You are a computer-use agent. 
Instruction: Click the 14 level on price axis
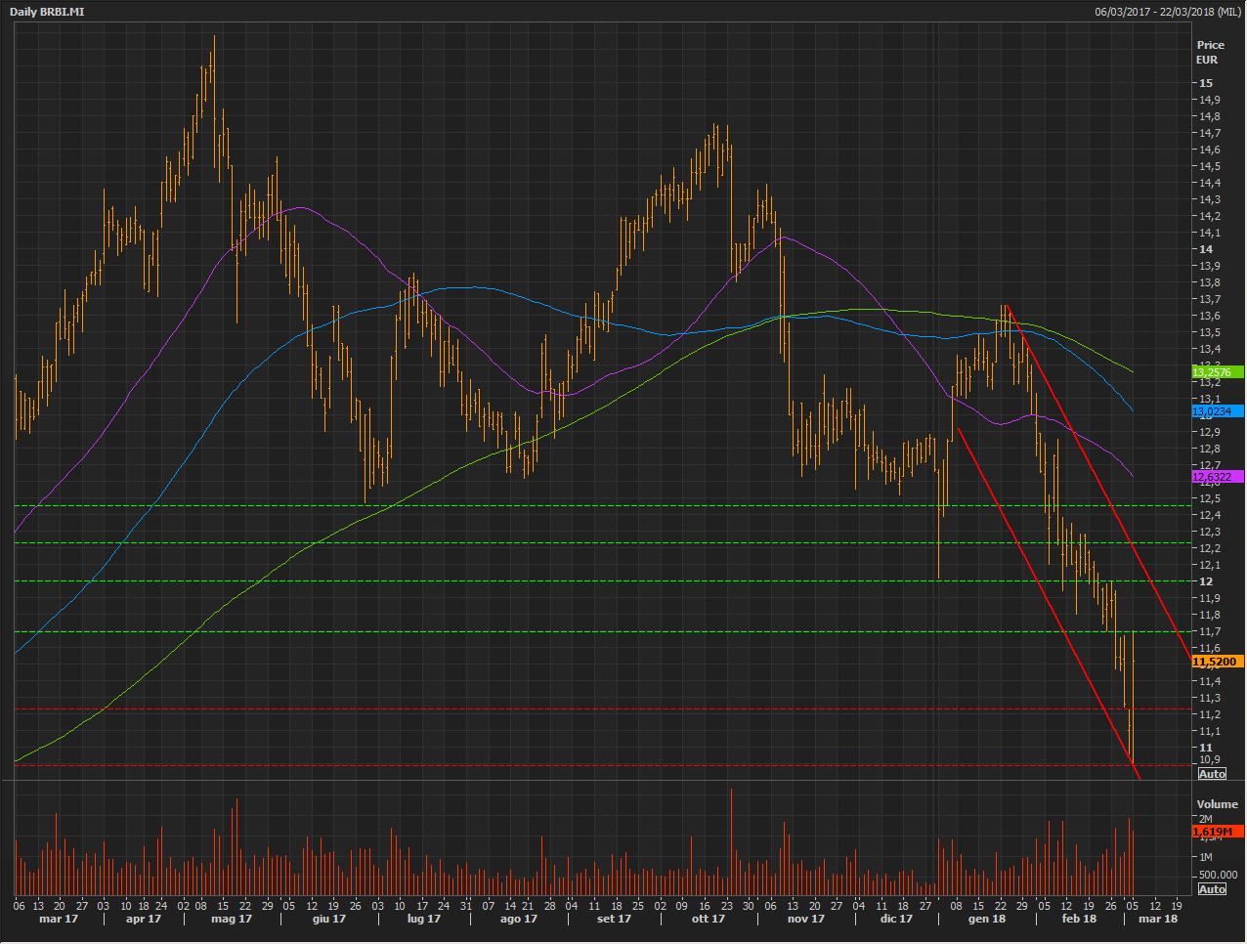click(x=1206, y=249)
